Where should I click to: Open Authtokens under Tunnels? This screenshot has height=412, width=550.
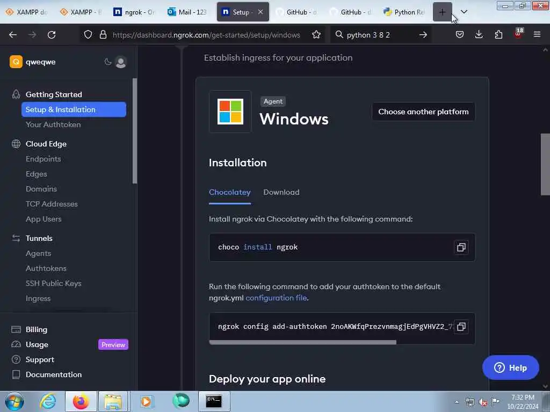[46, 268]
